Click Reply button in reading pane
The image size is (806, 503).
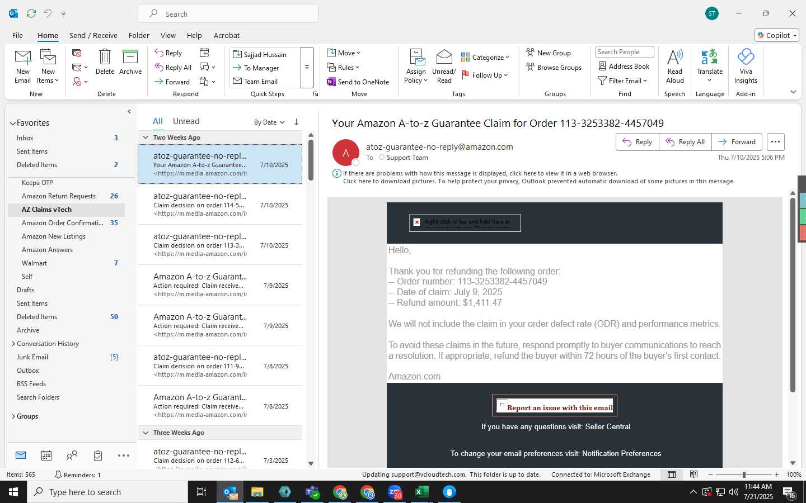638,142
